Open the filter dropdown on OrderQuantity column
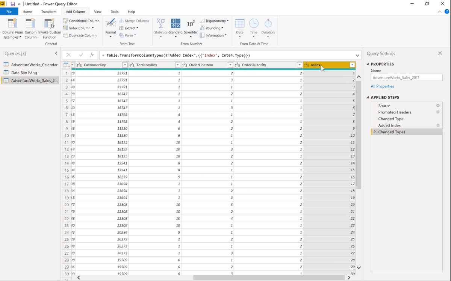 click(300, 65)
